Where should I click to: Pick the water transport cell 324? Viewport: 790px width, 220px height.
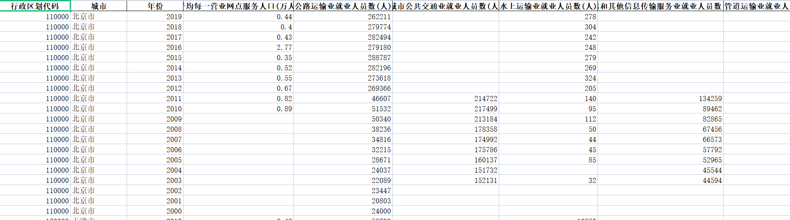[x=548, y=78]
